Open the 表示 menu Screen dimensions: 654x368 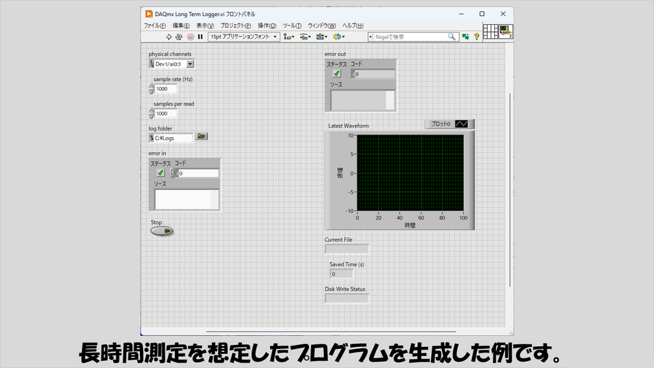(205, 26)
